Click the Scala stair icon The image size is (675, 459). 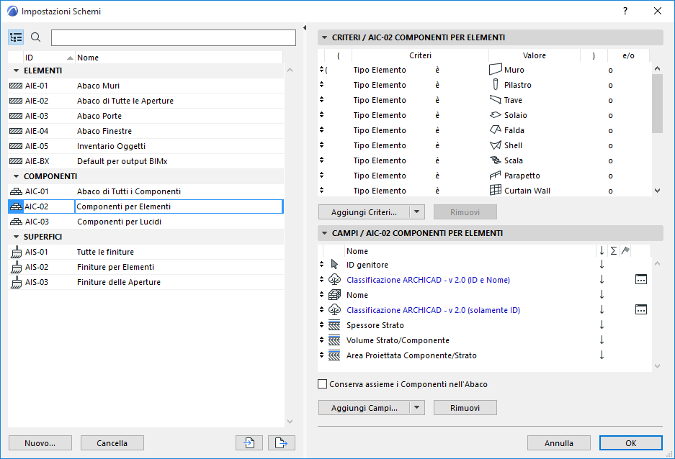(x=496, y=160)
